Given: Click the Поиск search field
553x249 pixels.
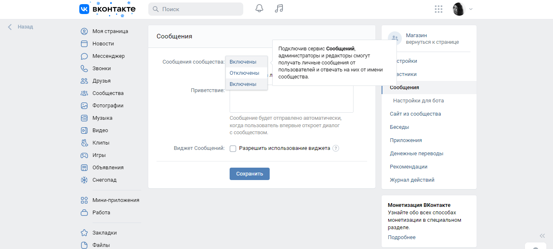Looking at the screenshot, I should pos(196,9).
